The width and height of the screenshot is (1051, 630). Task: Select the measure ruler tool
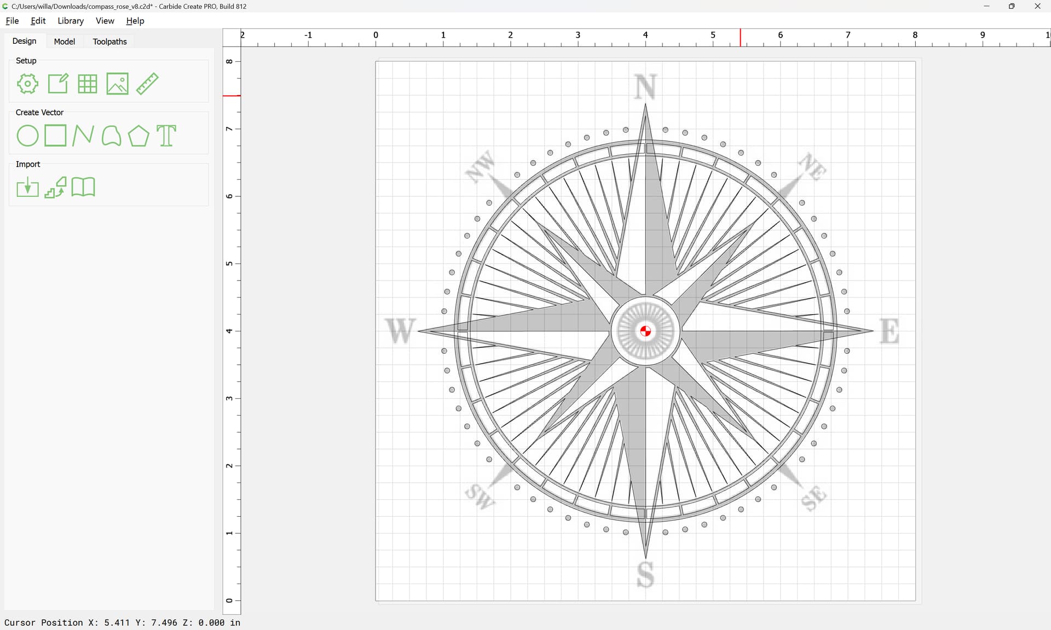tap(147, 84)
